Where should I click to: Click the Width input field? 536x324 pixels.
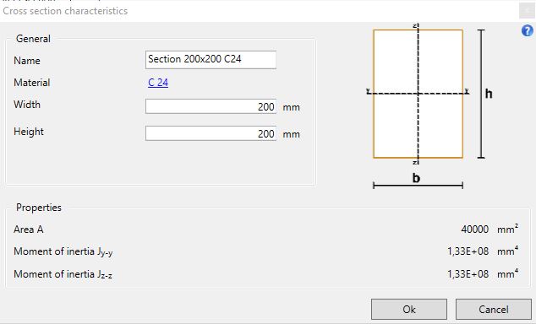point(211,106)
